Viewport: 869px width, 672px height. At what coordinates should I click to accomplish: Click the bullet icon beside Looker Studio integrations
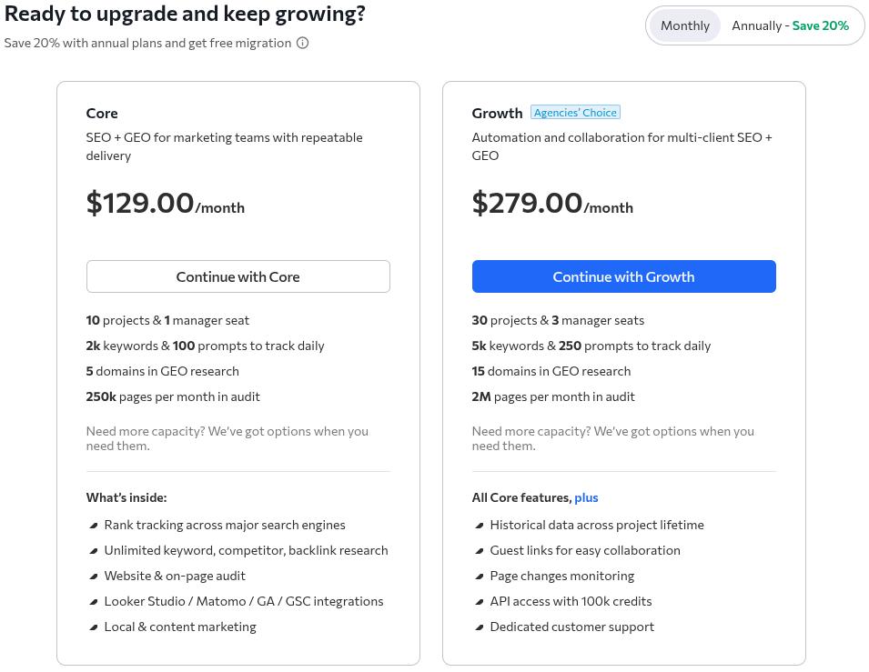click(93, 601)
